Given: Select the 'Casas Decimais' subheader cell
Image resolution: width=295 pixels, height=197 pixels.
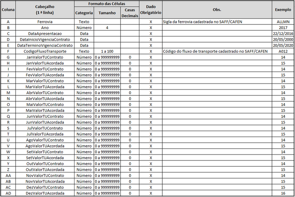Looking at the screenshot, I should pos(130,13).
